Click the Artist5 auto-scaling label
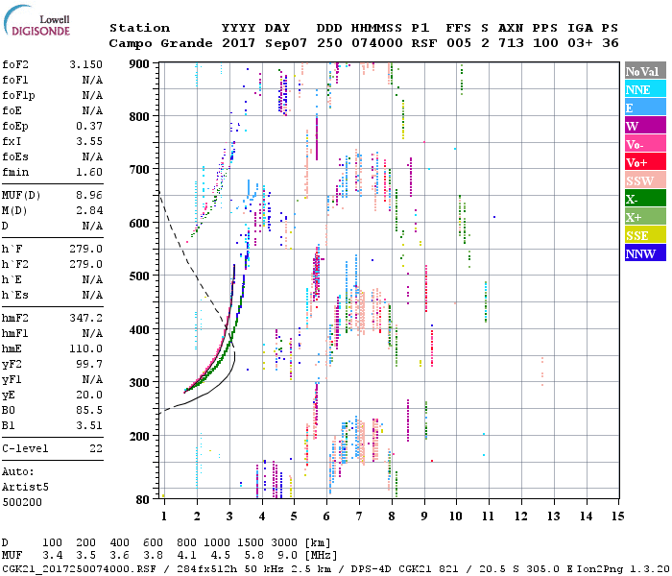The height and width of the screenshot is (576, 672). point(23,487)
